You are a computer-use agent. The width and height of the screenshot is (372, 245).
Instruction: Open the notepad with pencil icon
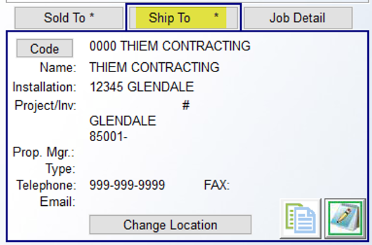coord(345,219)
